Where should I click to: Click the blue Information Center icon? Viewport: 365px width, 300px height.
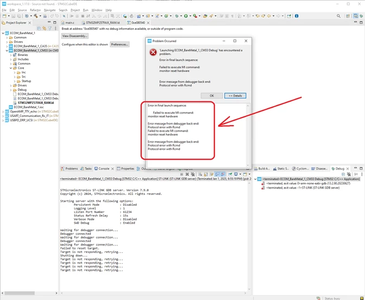tap(297, 16)
